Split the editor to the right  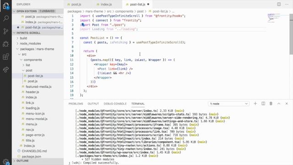279,4
